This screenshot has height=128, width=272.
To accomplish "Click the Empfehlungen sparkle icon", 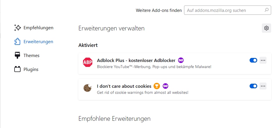I will point(17,28).
